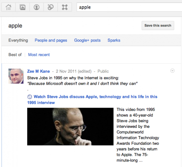Click the Steve Jobs video thumbnail

pyautogui.click(x=70, y=127)
